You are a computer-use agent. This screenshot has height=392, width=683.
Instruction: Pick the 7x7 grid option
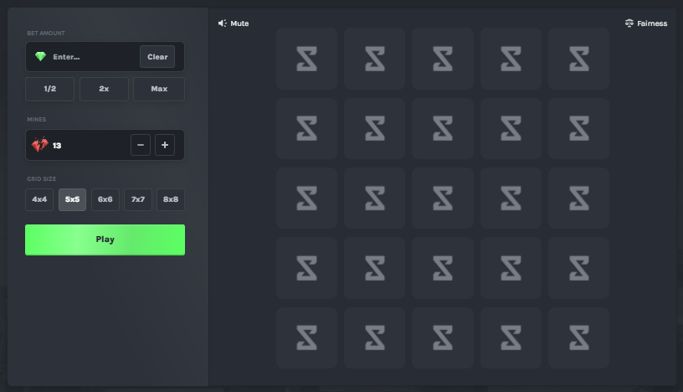[x=137, y=199]
